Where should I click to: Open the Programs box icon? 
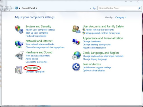[x=19, y=70]
